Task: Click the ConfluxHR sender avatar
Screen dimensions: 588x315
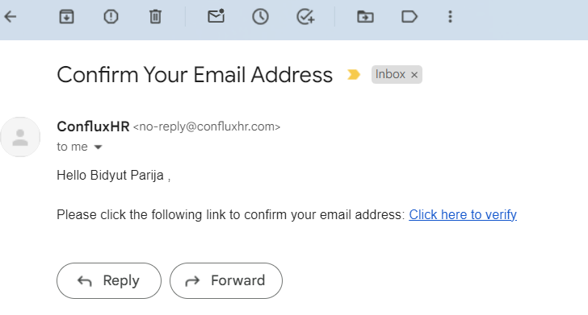Action: click(x=20, y=137)
